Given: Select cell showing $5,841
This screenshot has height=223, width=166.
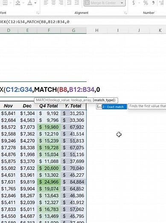Looking at the screenshot, I should pos(9,113).
